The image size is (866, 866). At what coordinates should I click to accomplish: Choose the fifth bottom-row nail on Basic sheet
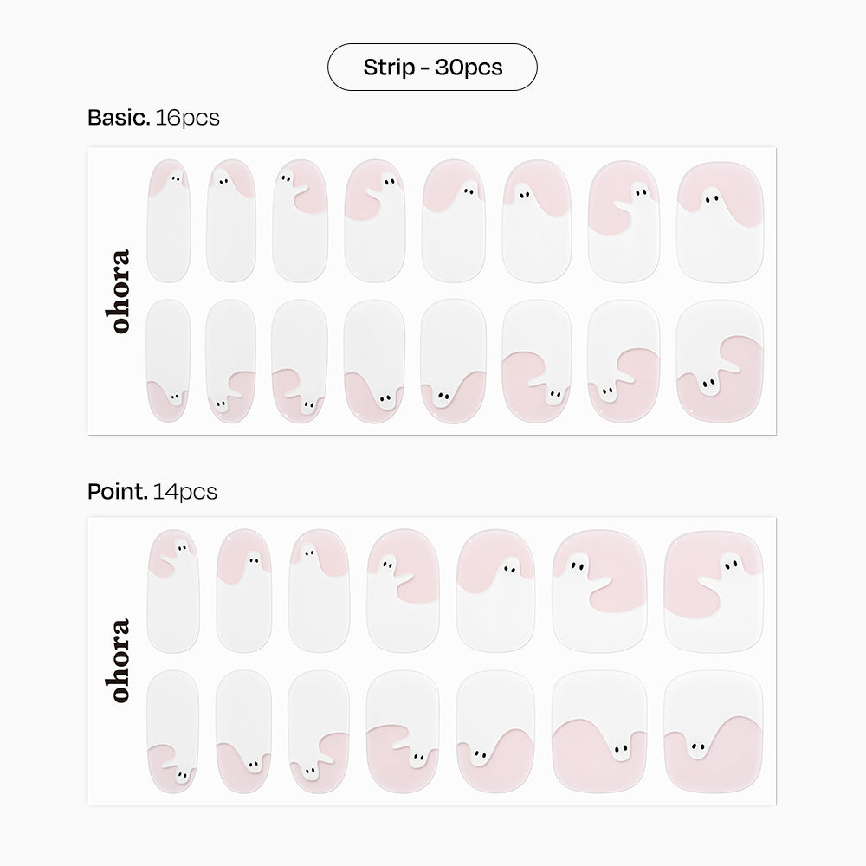point(453,360)
